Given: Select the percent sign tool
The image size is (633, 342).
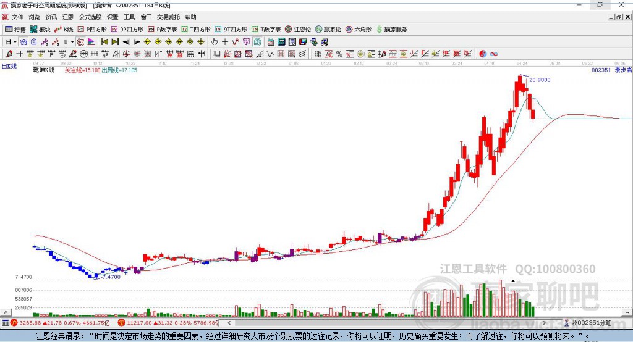Looking at the screenshot, I should [339, 54].
